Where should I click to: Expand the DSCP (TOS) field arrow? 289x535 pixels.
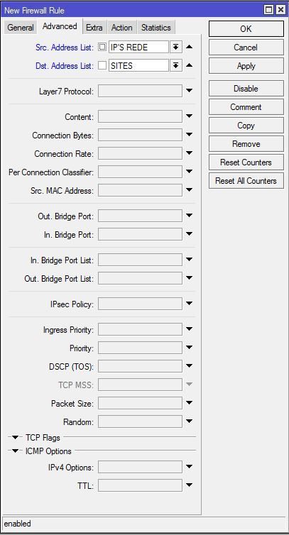tap(189, 366)
